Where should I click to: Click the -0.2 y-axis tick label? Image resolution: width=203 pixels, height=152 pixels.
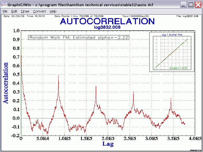coord(15,136)
